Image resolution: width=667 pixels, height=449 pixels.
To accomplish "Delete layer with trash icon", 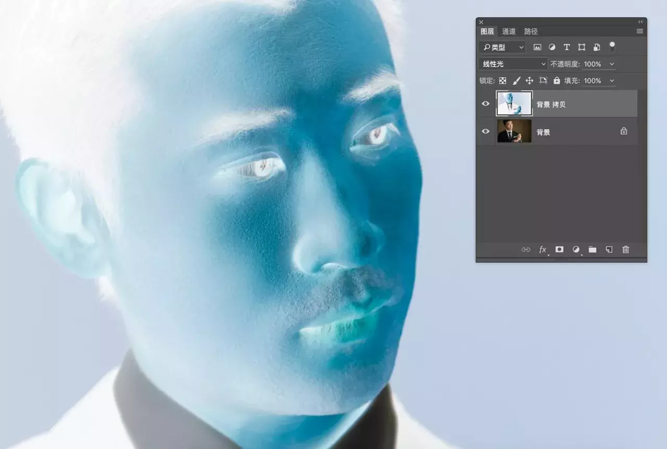I will point(626,250).
